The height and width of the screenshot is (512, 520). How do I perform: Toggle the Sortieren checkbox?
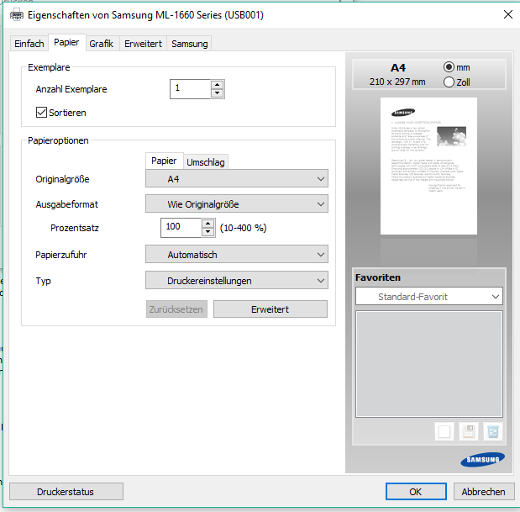(x=41, y=113)
